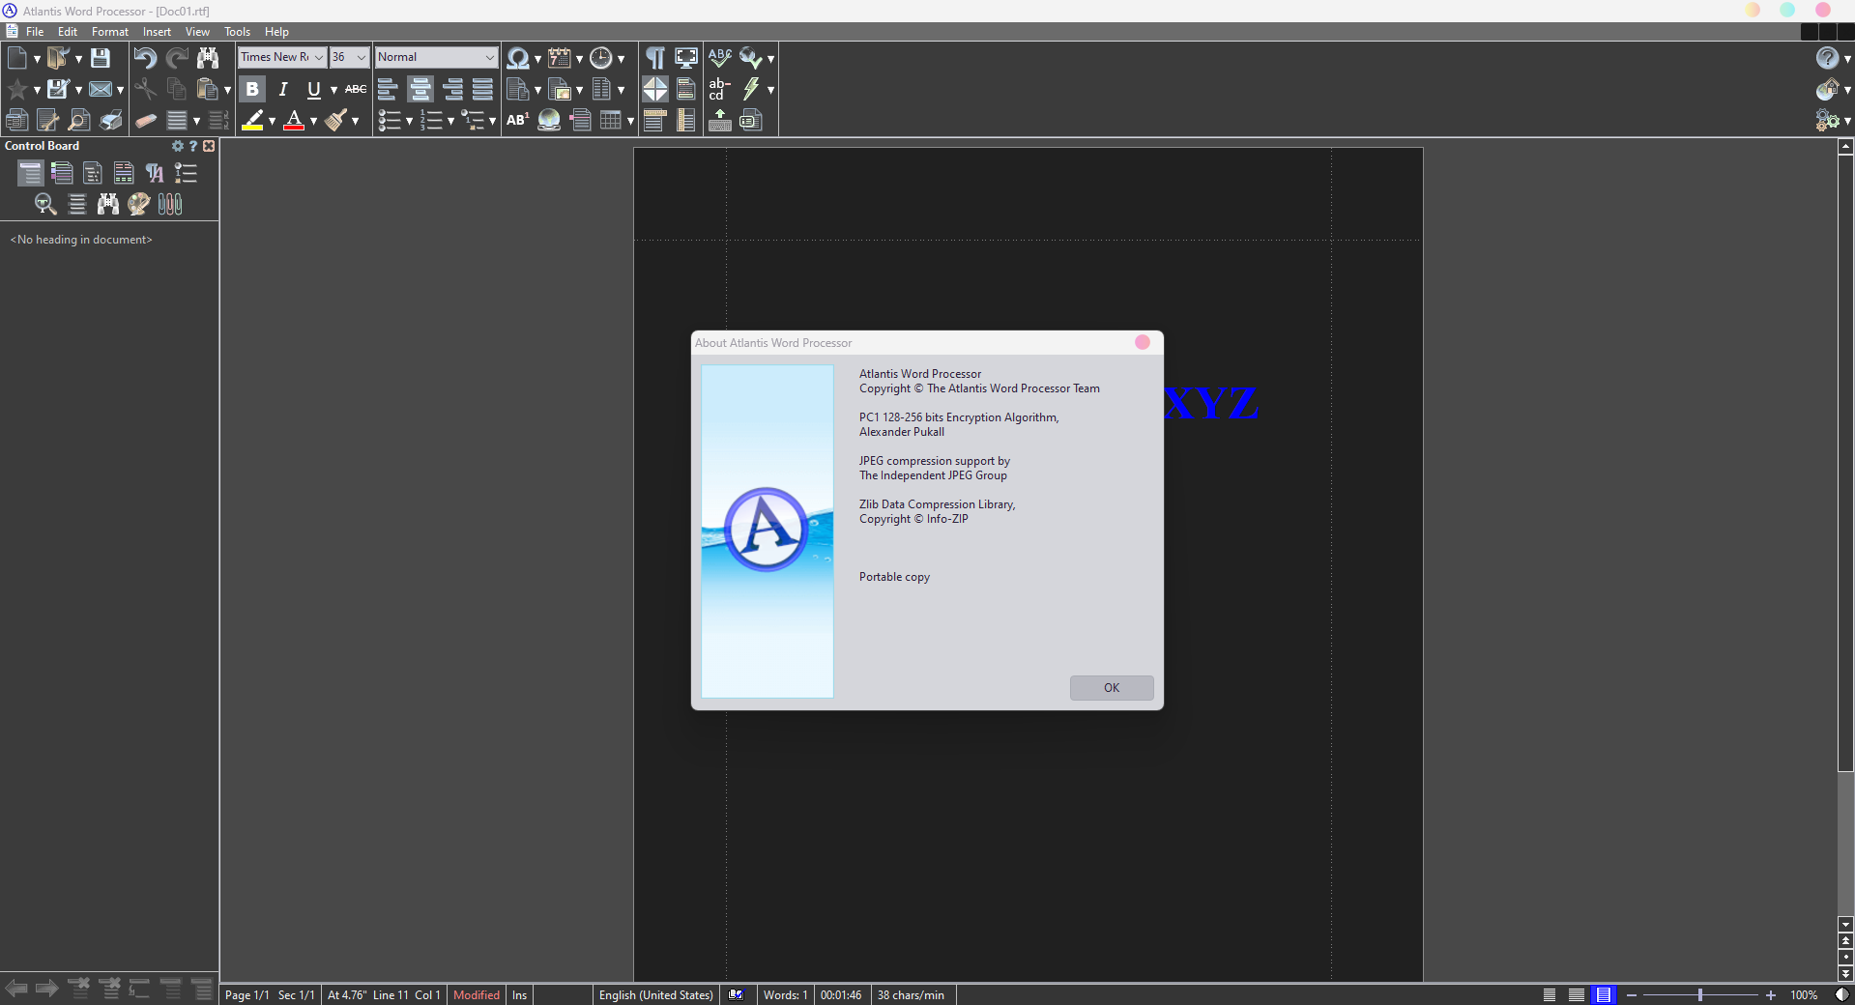Click the Save document floppy icon
Viewport: 1855px width, 1005px height.
(101, 58)
